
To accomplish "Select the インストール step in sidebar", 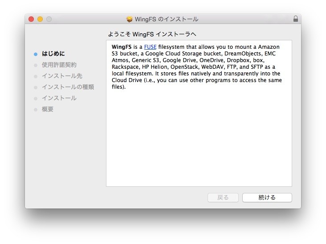I will click(59, 98).
